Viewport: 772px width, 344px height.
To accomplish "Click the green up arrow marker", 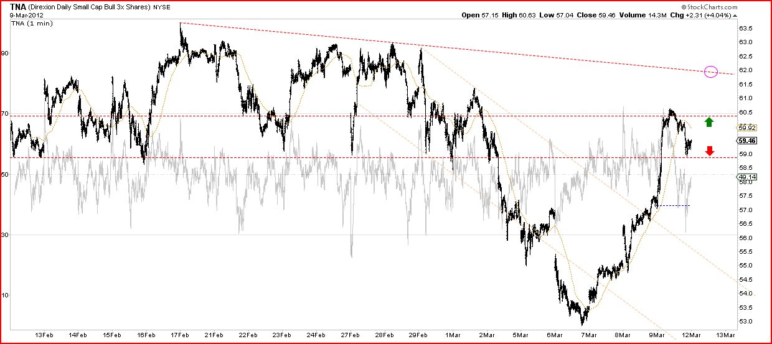I will click(708, 121).
